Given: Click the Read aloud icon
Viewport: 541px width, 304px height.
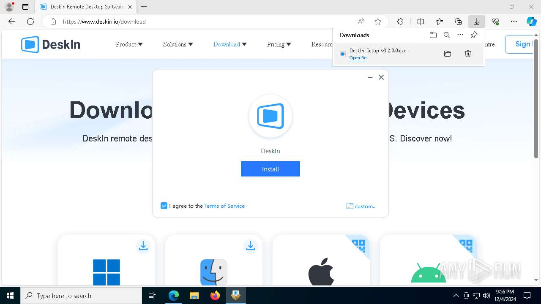Looking at the screenshot, I should 361,22.
